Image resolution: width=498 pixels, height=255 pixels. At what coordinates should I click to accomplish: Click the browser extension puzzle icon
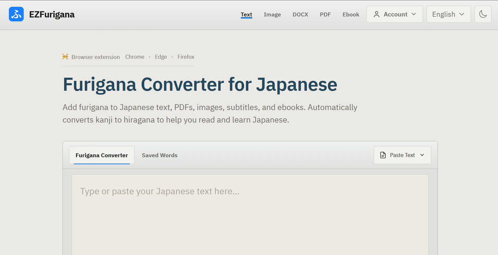[x=65, y=57]
